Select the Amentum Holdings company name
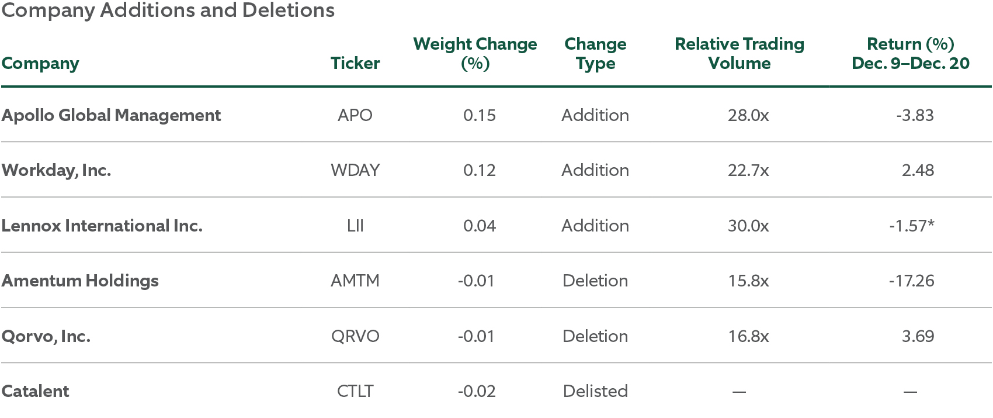The height and width of the screenshot is (418, 993). [80, 281]
